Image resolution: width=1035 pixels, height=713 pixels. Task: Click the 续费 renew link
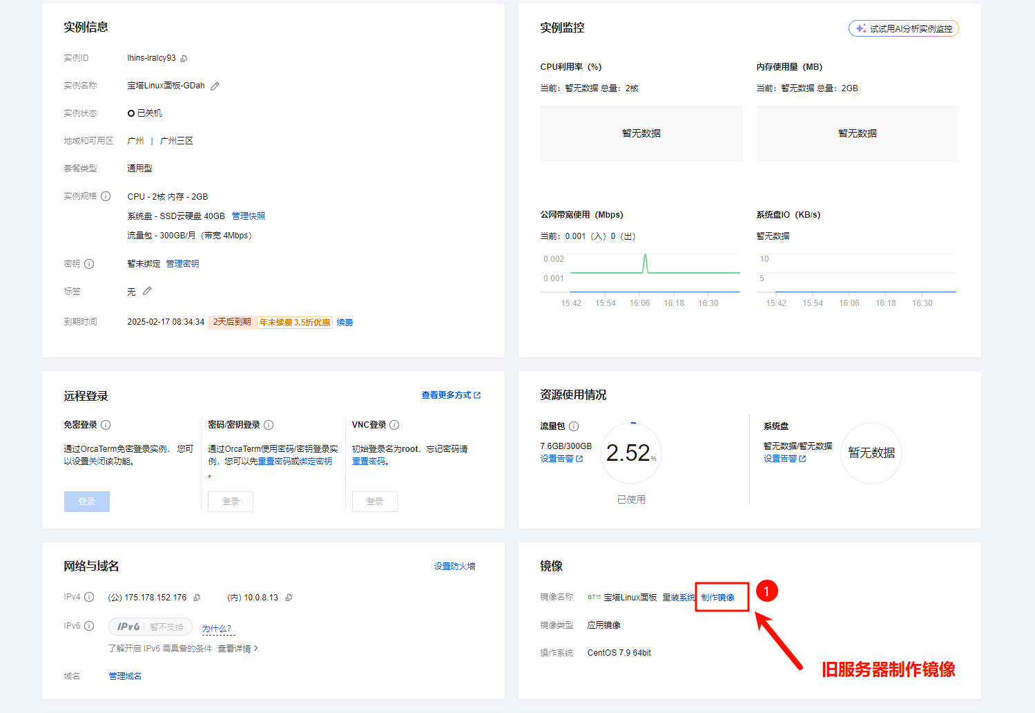(x=345, y=323)
